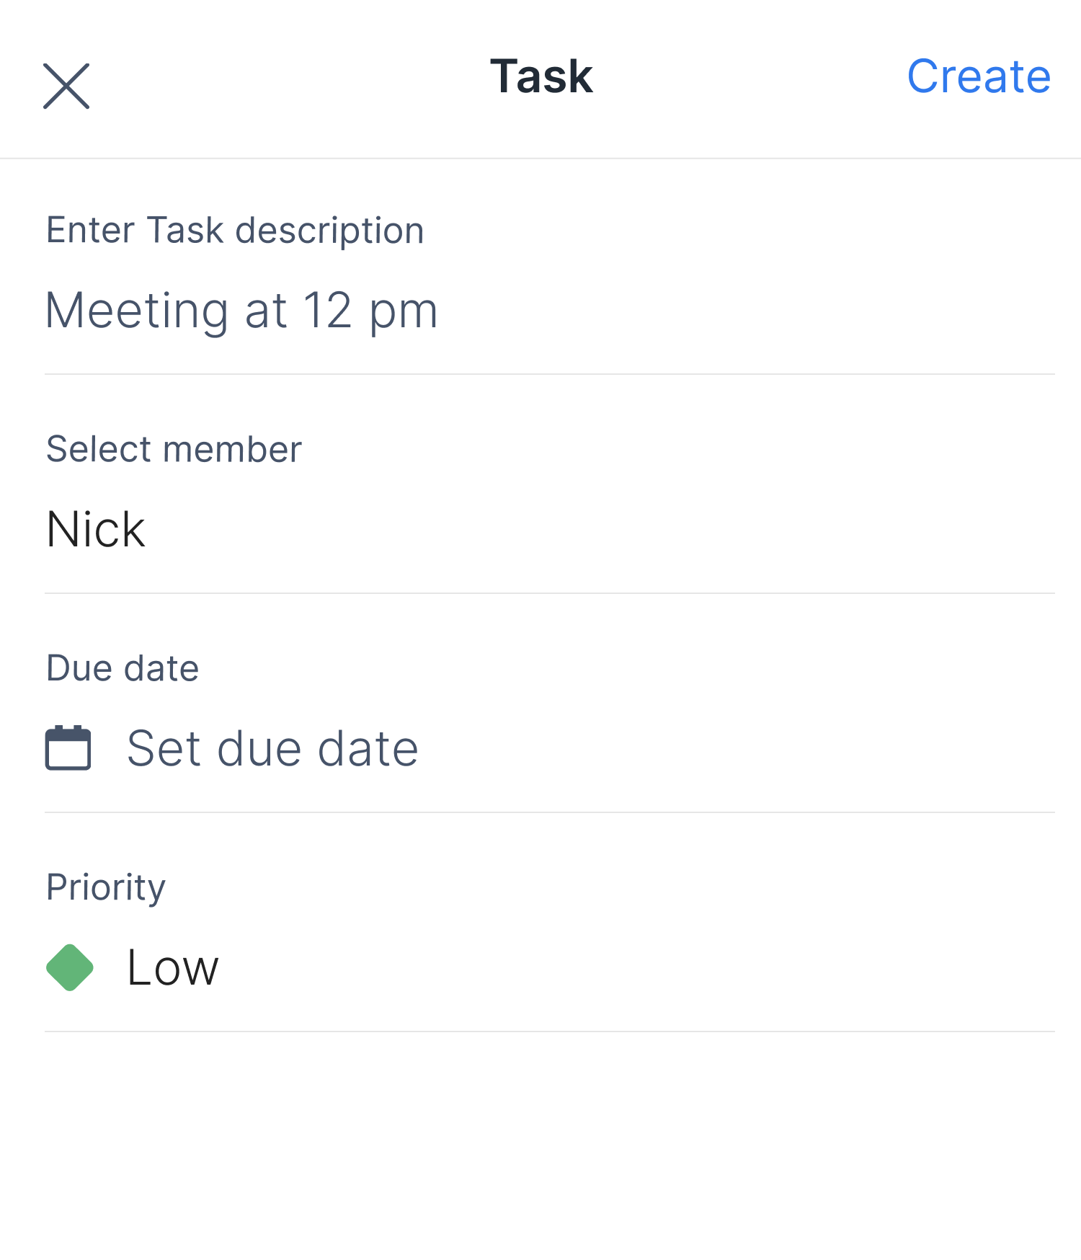Open the member selector showing Nick

96,530
